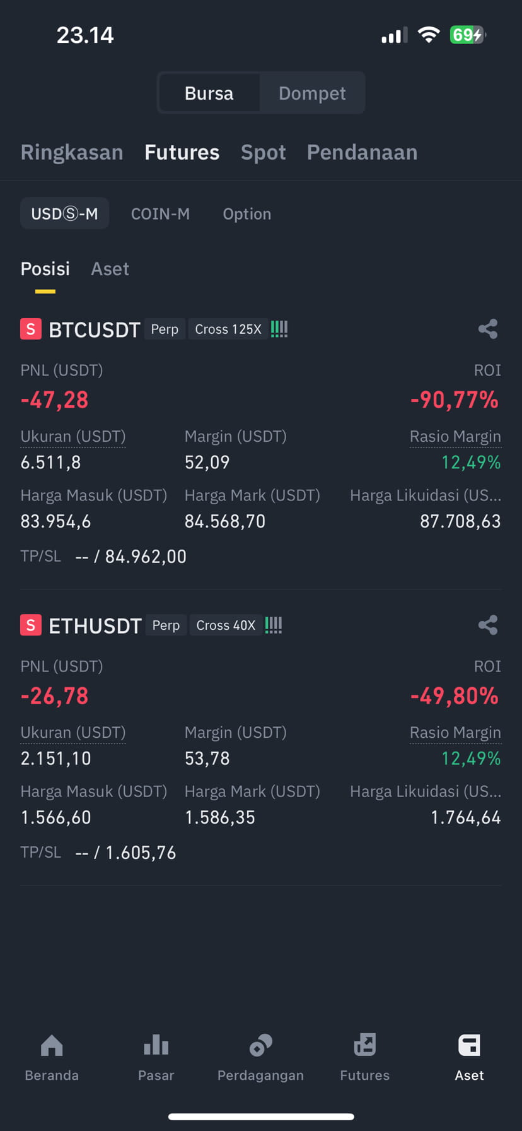Switch to Ringkasan tab

pyautogui.click(x=72, y=152)
